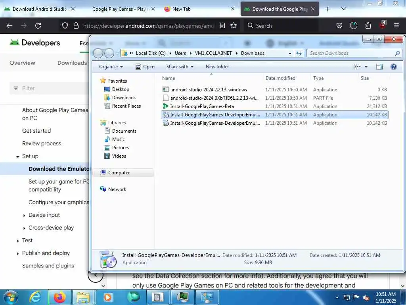The height and width of the screenshot is (305, 406).
Task: Expand the Cross-device play section
Action: point(24,228)
